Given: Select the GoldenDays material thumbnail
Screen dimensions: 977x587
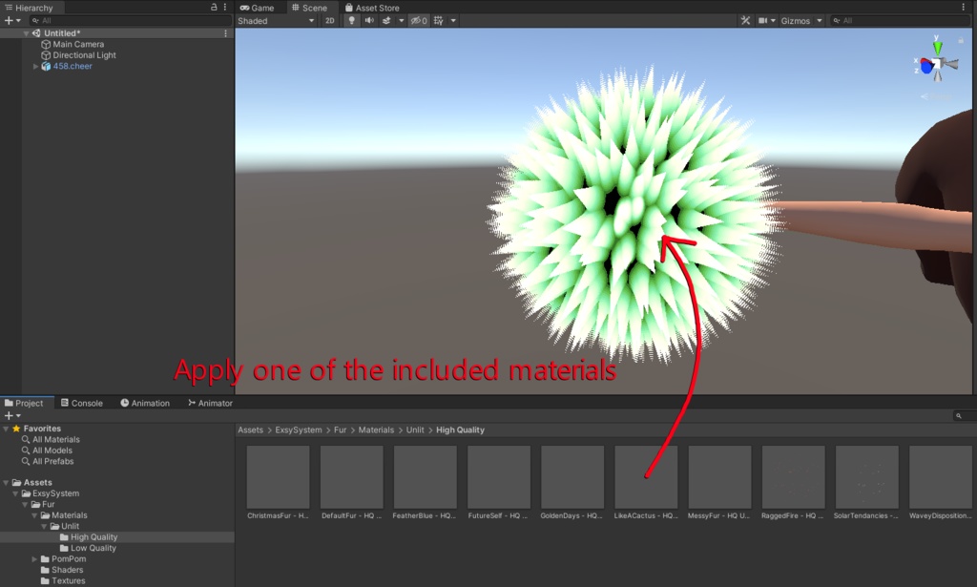Looking at the screenshot, I should coord(572,477).
